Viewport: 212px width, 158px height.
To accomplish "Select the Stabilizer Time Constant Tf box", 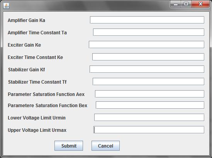I will coord(148,81).
